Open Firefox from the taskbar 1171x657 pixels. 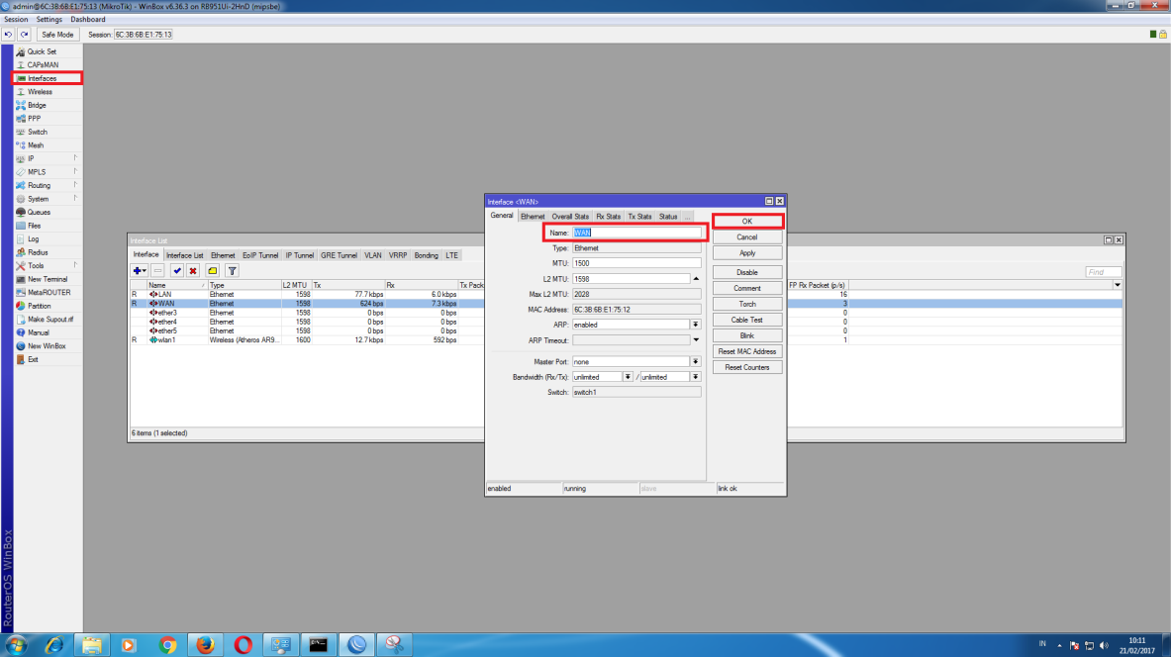coord(205,645)
